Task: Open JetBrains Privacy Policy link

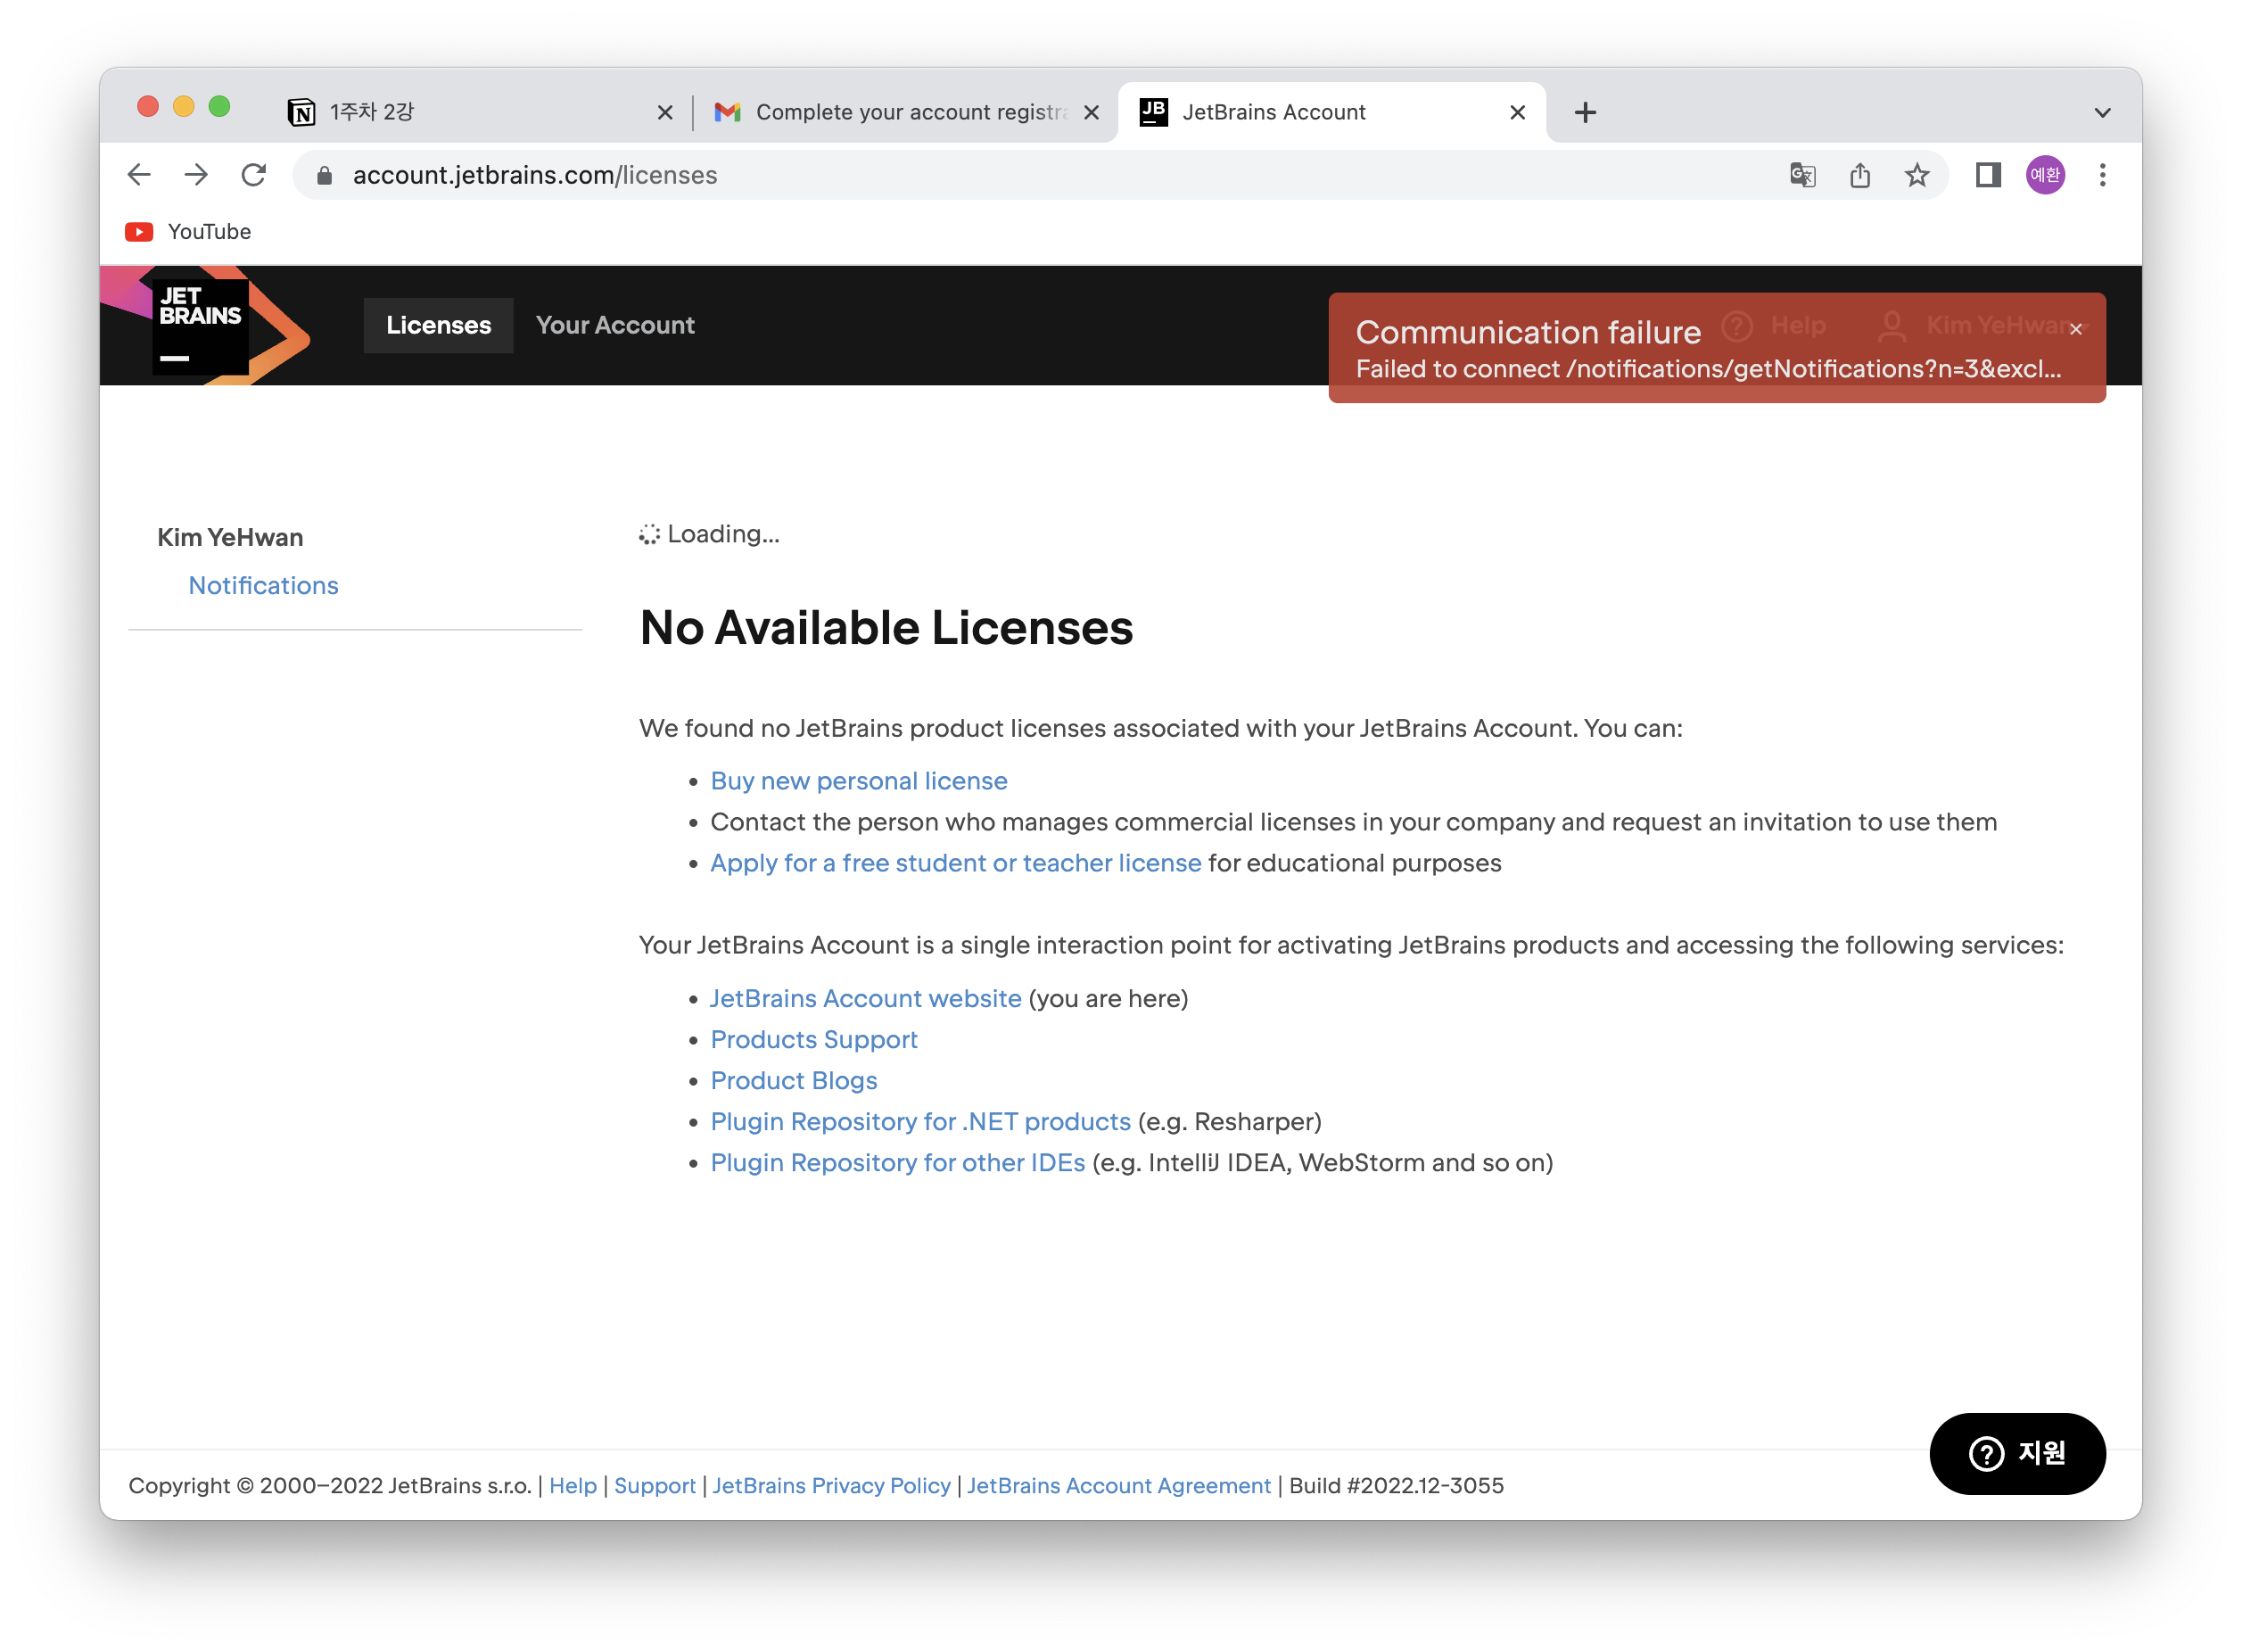Action: pos(832,1485)
